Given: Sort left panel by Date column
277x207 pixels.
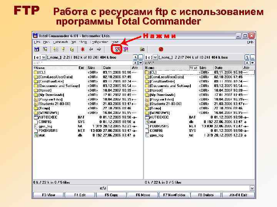Looking at the screenshot, I should tap(116, 68).
